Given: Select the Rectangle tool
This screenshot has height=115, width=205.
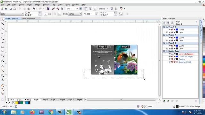Looking at the screenshot, I should 2,47.
